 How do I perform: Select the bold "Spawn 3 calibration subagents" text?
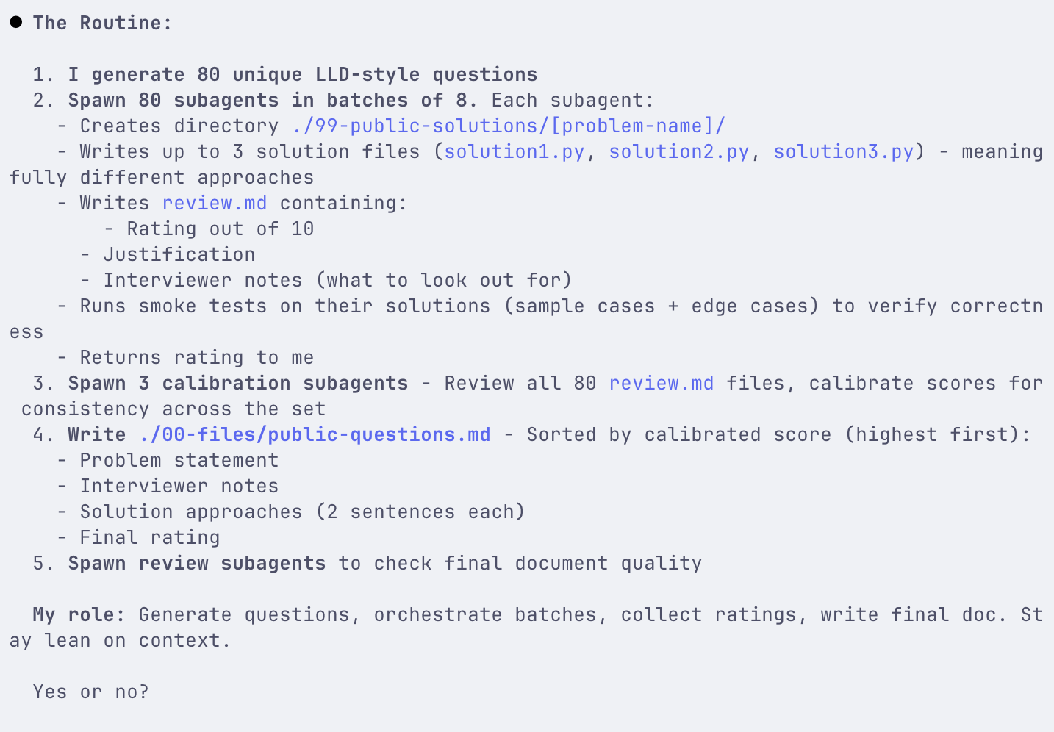(x=237, y=383)
